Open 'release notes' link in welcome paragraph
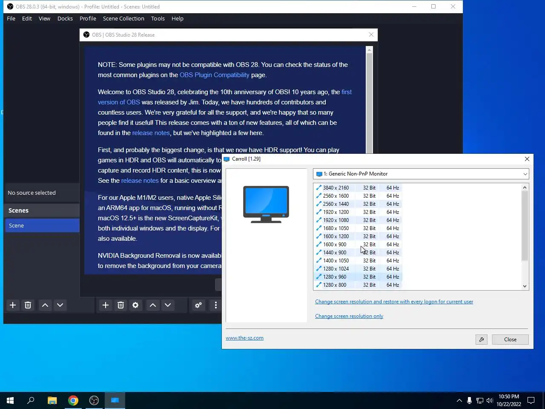Viewport: 545px width, 409px height. click(151, 133)
